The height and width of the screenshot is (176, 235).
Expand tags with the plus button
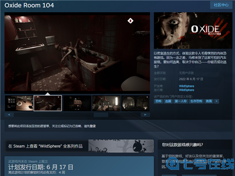(217, 101)
